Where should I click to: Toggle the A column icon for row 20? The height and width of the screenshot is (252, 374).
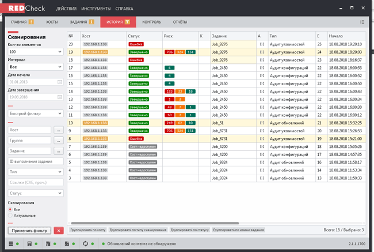click(262, 44)
